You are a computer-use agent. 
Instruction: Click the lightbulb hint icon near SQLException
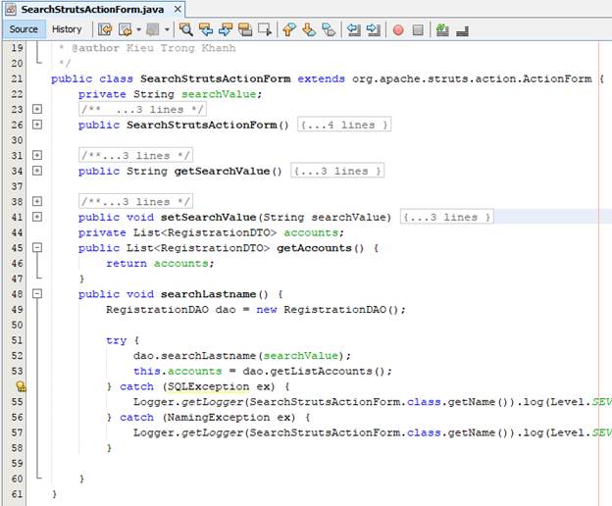[21, 386]
